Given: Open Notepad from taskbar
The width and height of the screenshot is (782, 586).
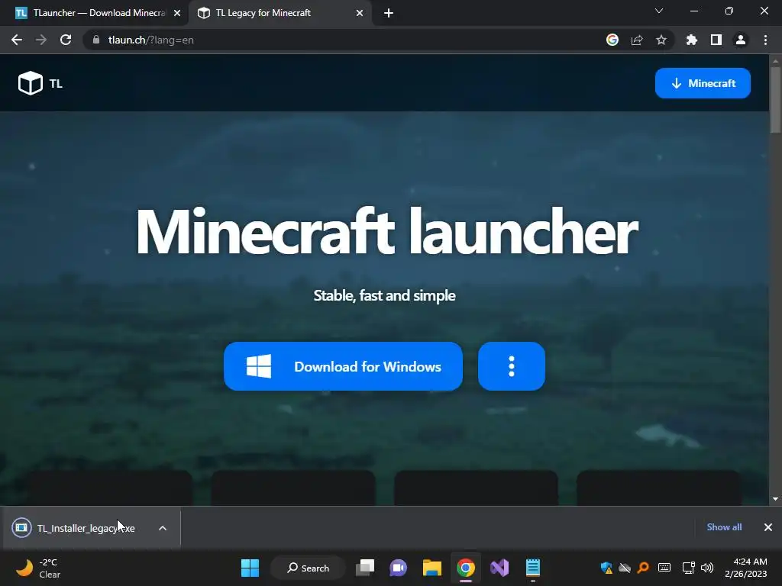Looking at the screenshot, I should point(532,568).
